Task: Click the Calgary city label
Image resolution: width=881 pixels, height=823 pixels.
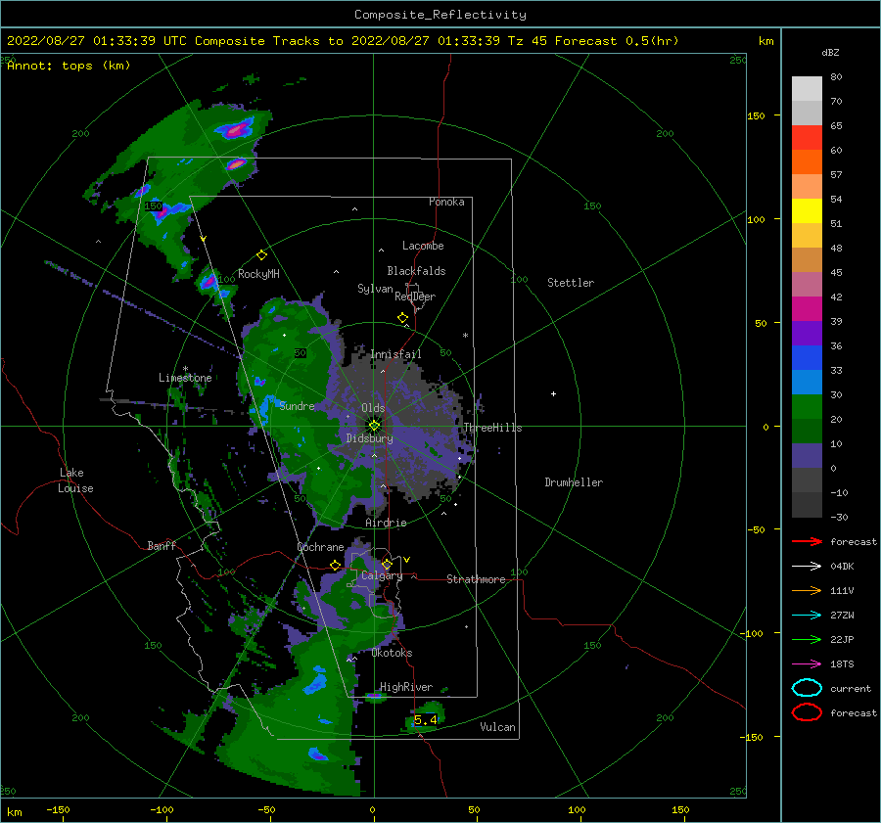Action: [x=382, y=575]
